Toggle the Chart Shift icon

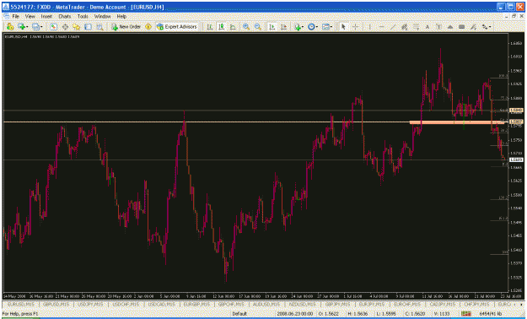[x=284, y=27]
